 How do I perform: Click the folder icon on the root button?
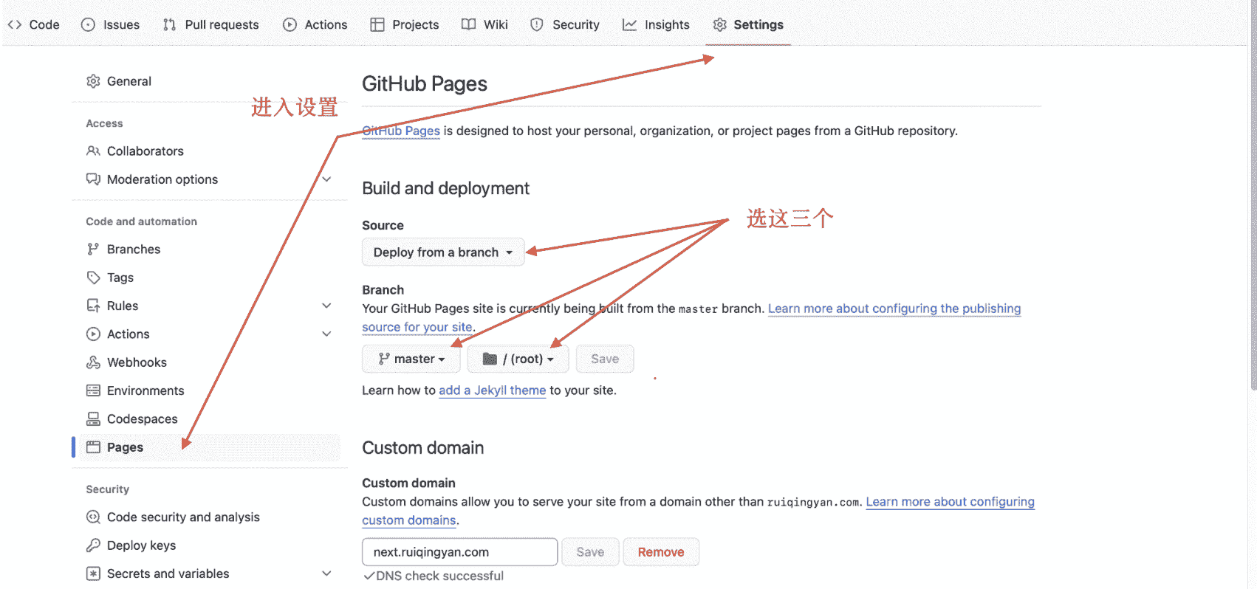click(490, 359)
